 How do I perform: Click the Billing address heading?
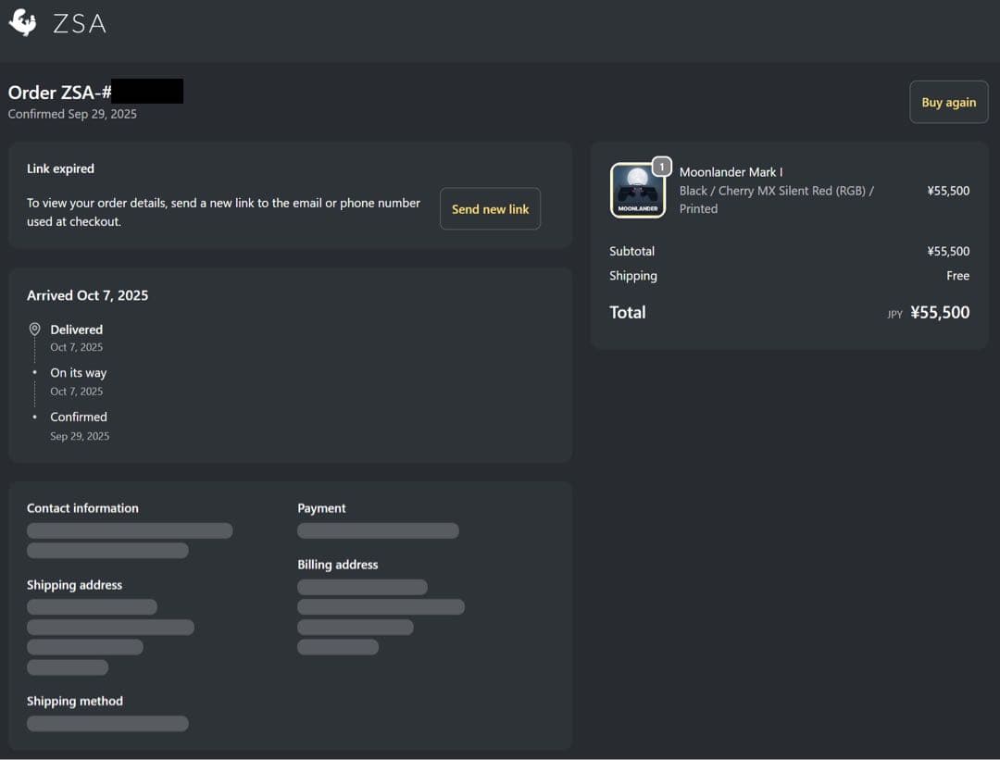click(337, 565)
